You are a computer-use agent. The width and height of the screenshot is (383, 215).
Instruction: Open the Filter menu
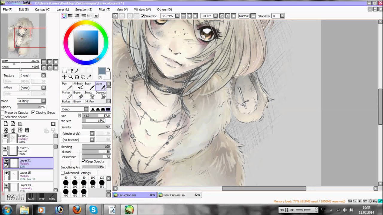click(104, 10)
